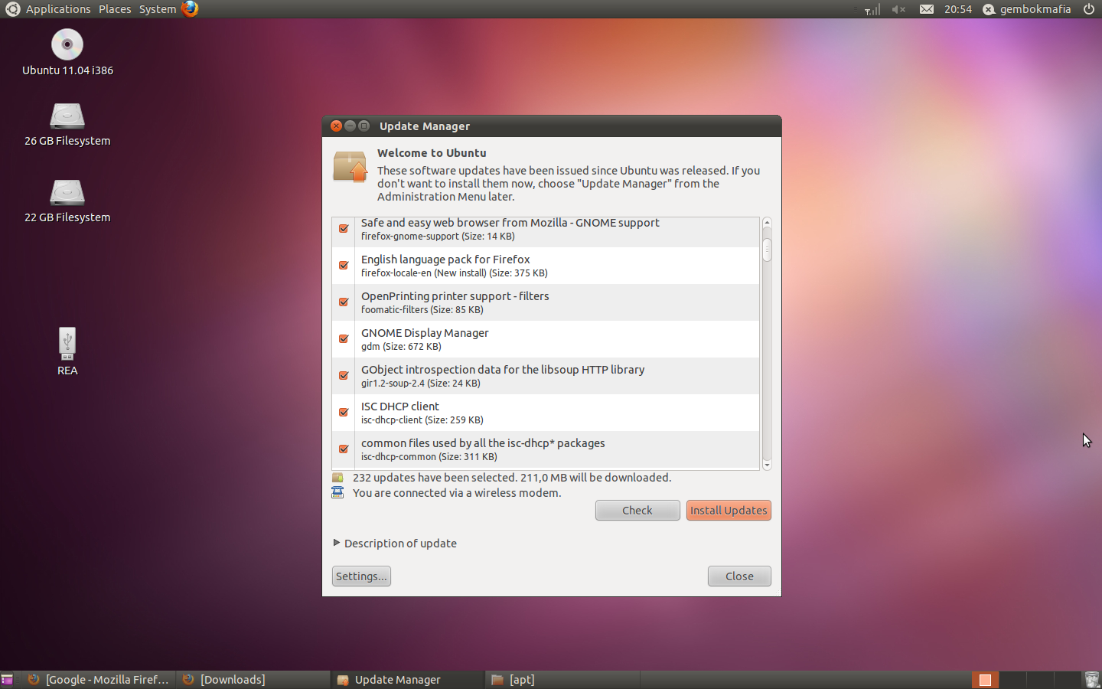Open the Ubuntu 11.04 i386 disc icon
The image size is (1102, 689).
click(67, 44)
